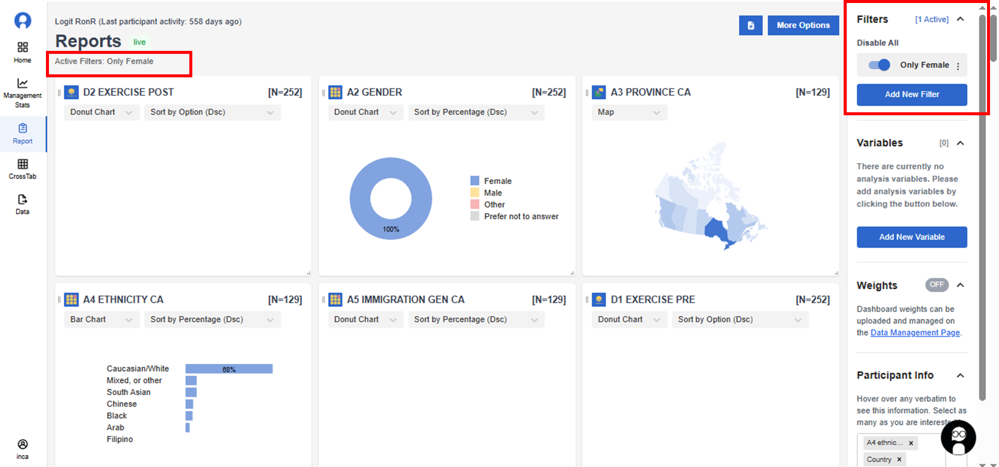Click the Female legend color swatch
999x467 pixels.
475,181
